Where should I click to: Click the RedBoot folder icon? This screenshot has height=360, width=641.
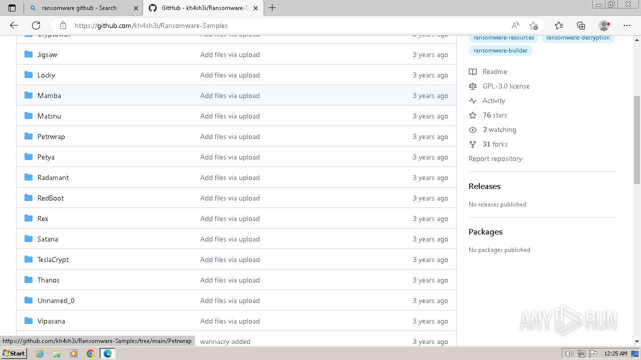click(x=29, y=197)
